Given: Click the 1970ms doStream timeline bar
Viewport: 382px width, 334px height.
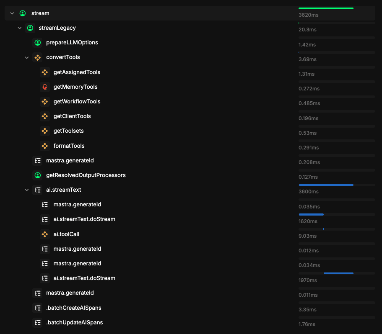Looking at the screenshot, I should pos(338,273).
